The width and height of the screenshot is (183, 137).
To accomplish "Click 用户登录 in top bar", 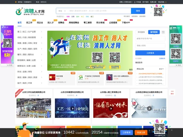I will [x=145, y=2].
